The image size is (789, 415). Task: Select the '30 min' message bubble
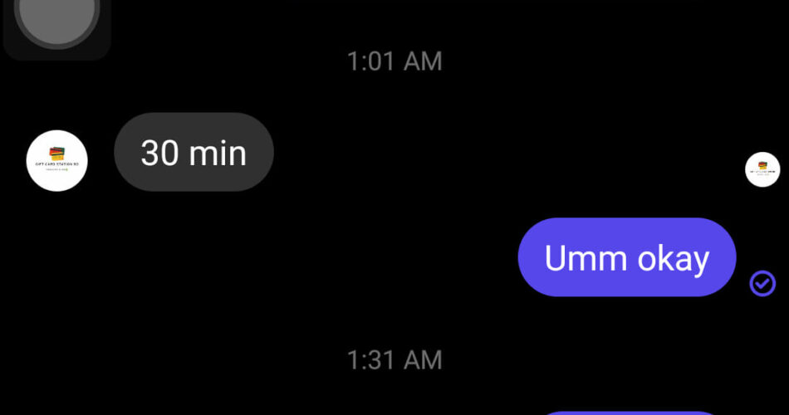click(194, 152)
